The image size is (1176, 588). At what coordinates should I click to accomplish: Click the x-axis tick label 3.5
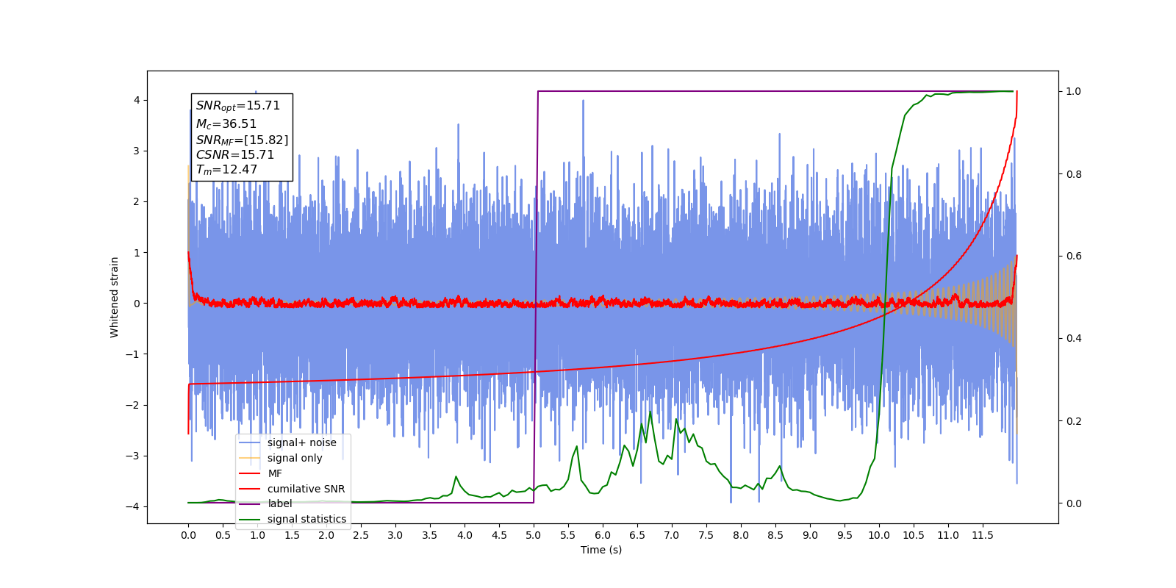[x=430, y=535]
